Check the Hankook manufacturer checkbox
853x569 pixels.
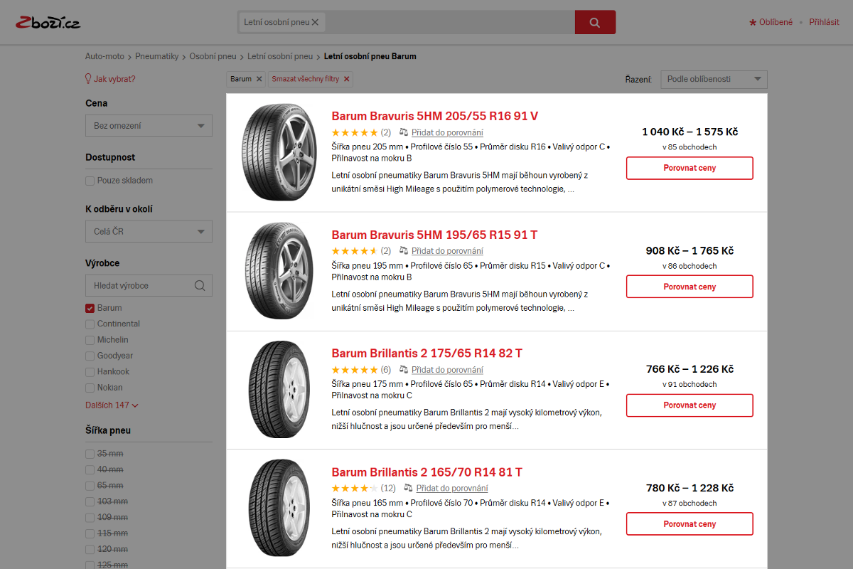[x=90, y=372]
